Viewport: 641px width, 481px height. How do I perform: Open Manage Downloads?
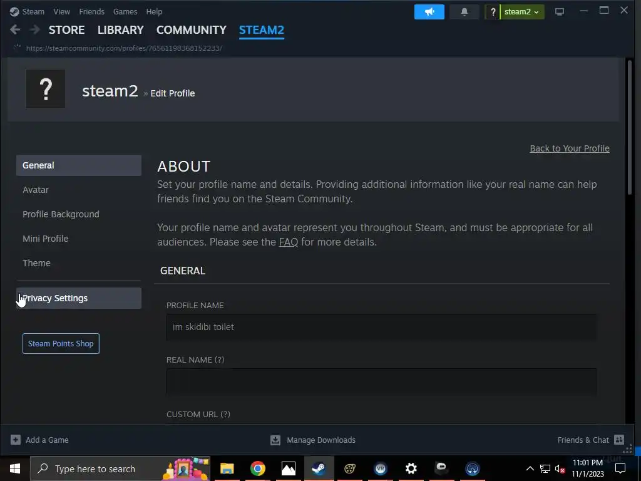[x=321, y=440]
